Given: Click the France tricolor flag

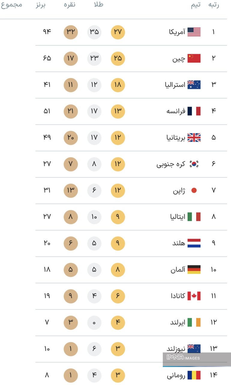Looking at the screenshot, I should [194, 111].
